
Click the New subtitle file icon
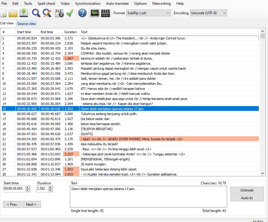[x=3, y=13]
